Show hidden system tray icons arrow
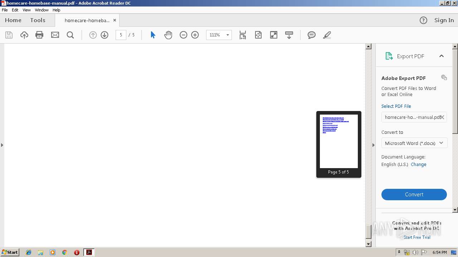Image resolution: width=458 pixels, height=257 pixels. click(x=399, y=252)
